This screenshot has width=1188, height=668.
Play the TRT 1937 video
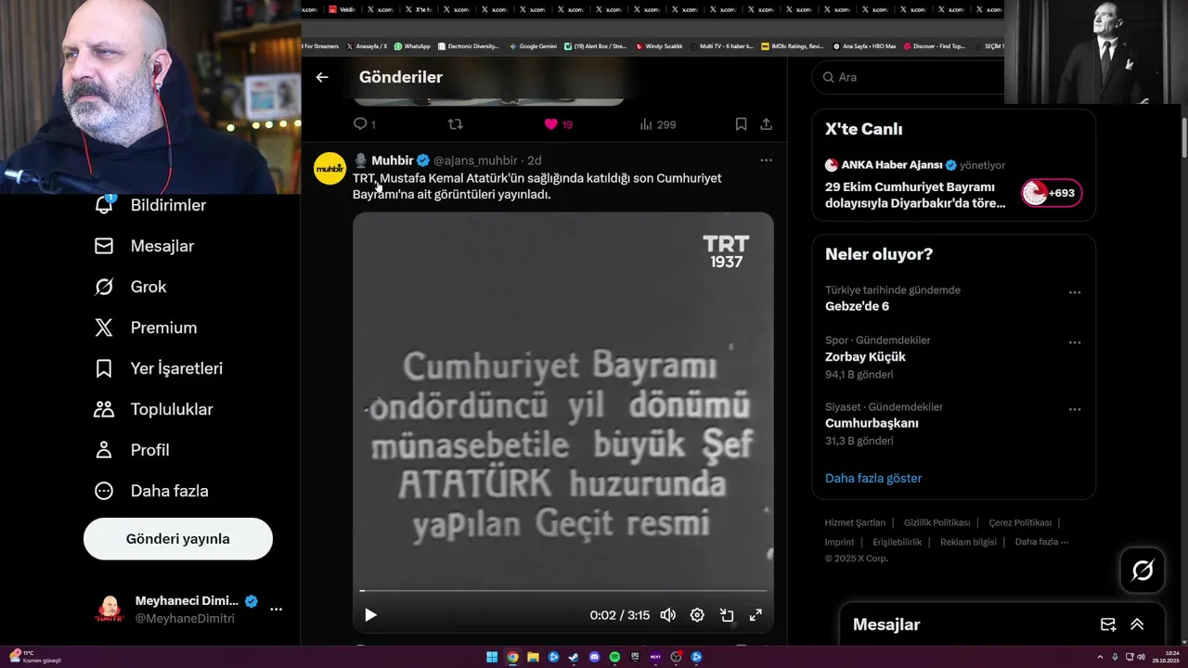pos(370,615)
